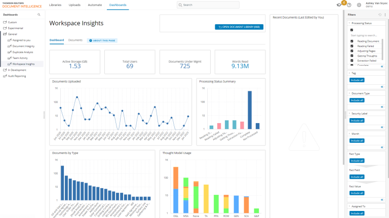
Task: Select the Duplicate Analysis dashboard
Action: tap(22, 52)
